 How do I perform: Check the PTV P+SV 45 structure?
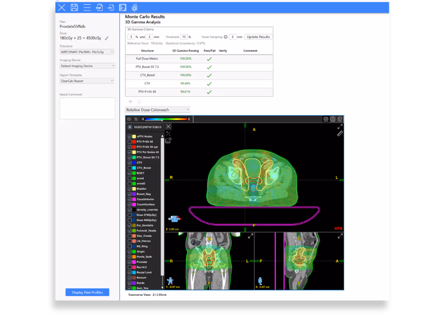pyautogui.click(x=130, y=142)
